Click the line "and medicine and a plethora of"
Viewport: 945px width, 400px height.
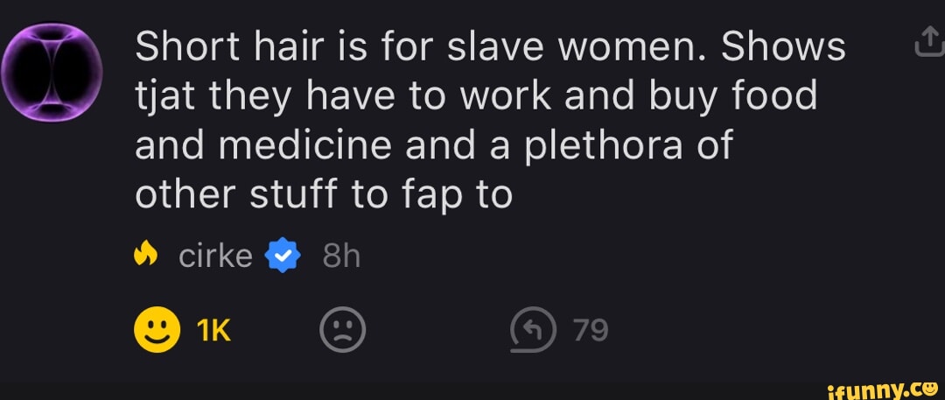pyautogui.click(x=433, y=146)
